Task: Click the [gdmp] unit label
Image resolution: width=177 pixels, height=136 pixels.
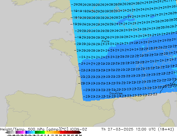Action: [x=53, y=129]
